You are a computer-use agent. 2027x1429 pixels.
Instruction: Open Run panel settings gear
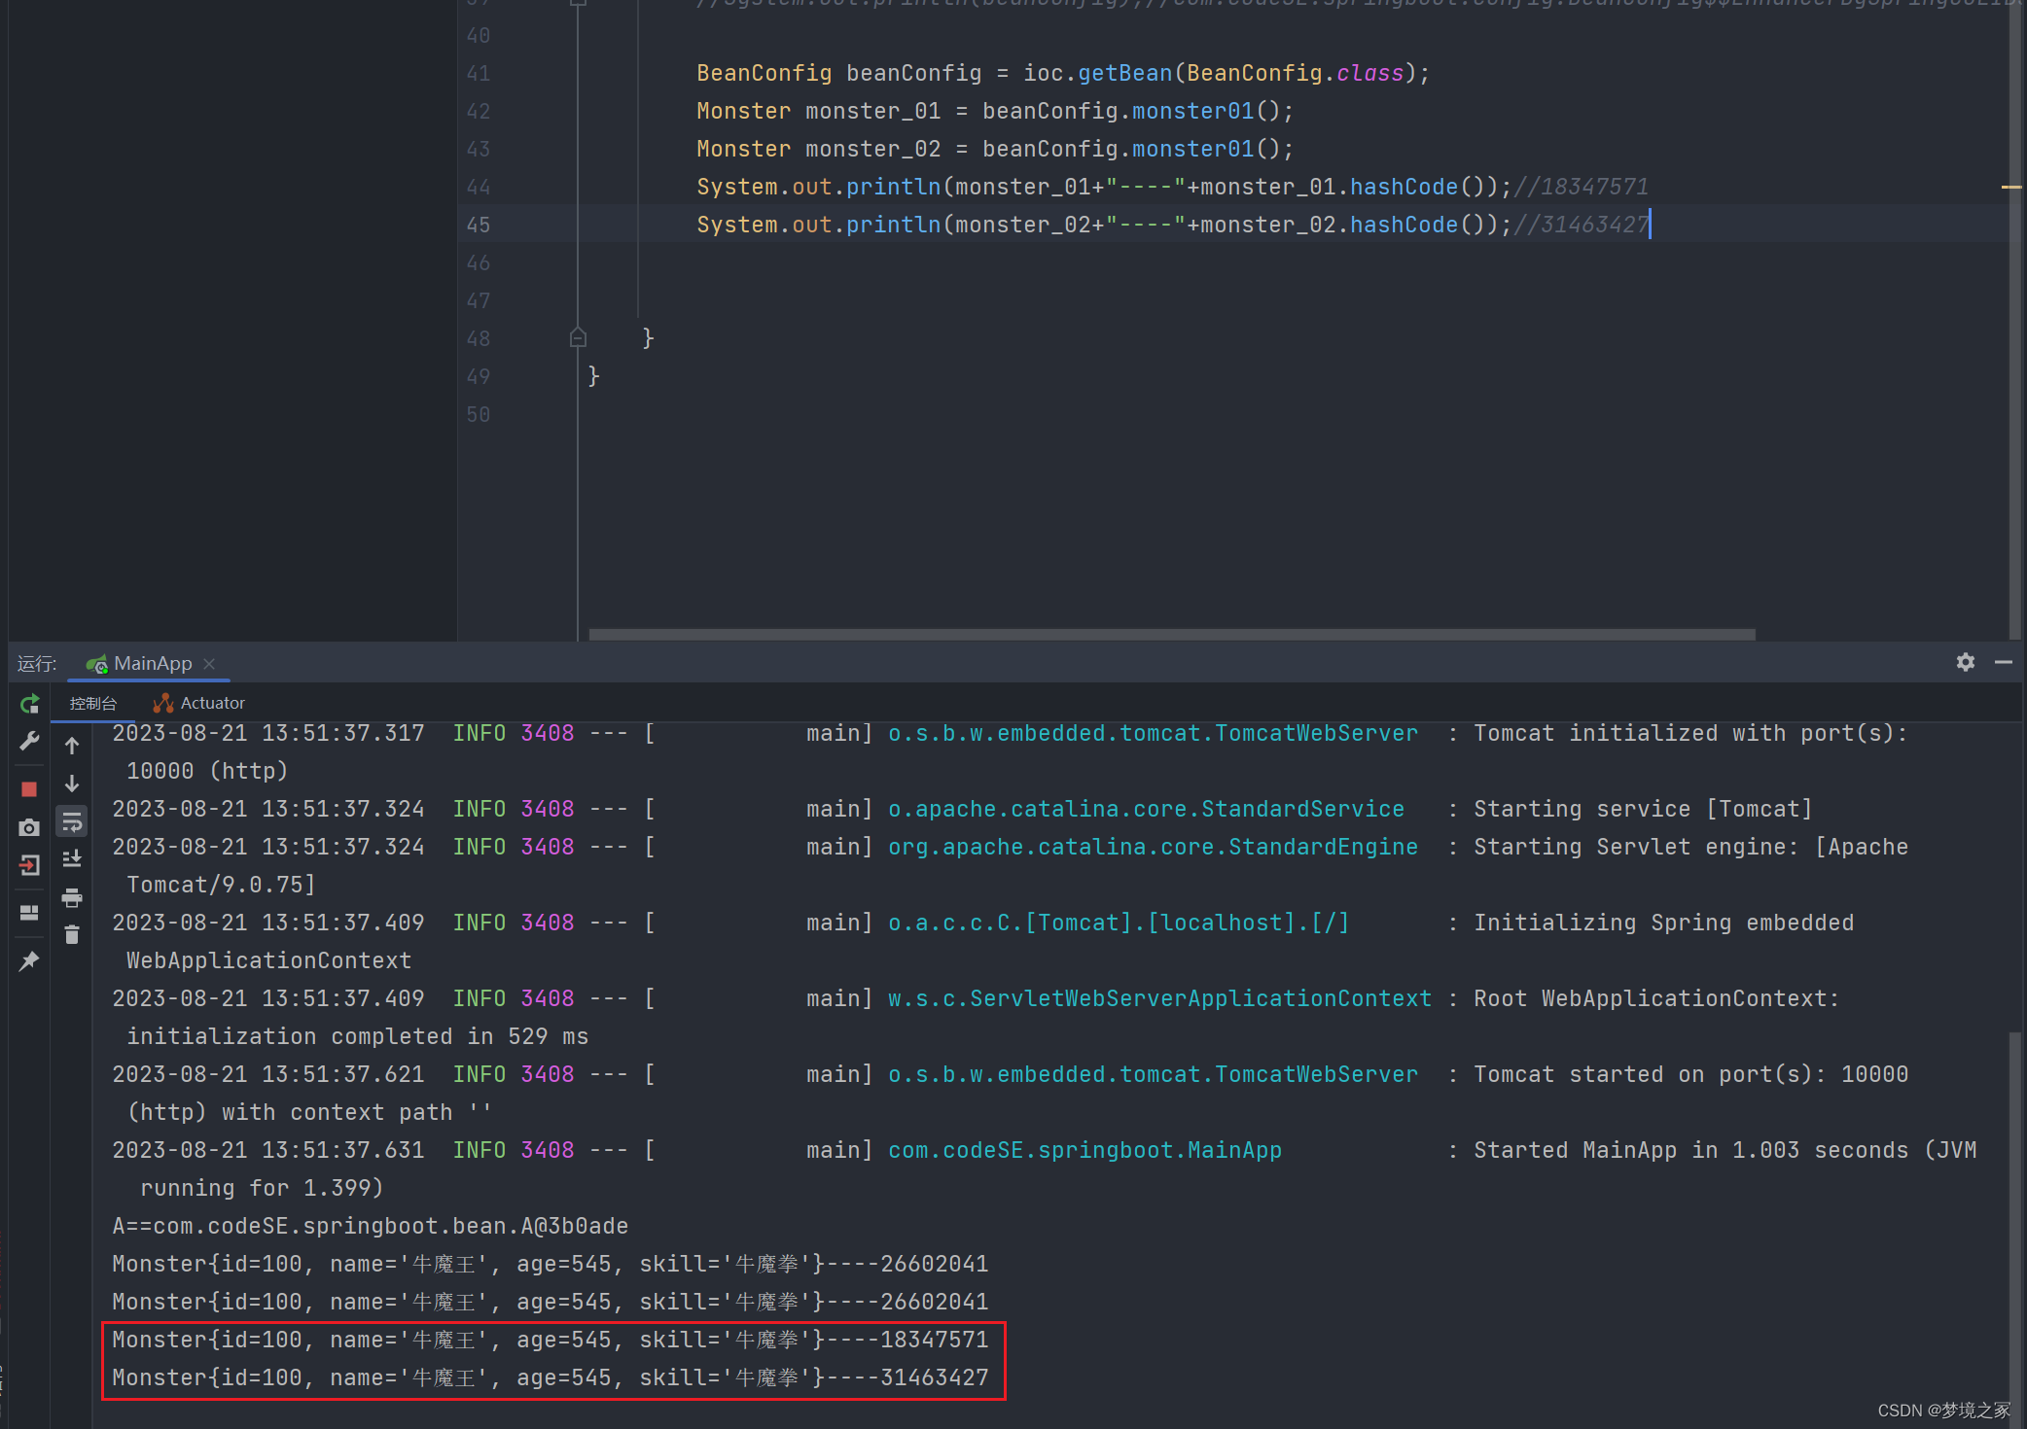(x=1966, y=662)
